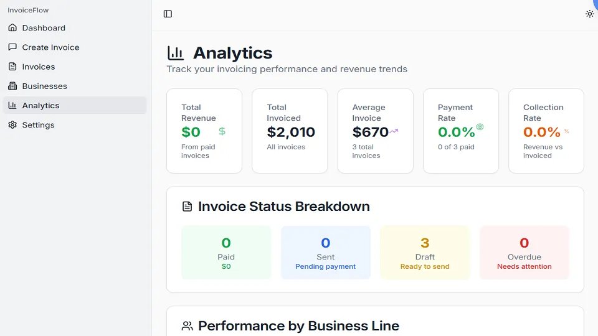This screenshot has height=336, width=598.
Task: Click the Analytics heading bar-chart icon
Action: (x=176, y=53)
